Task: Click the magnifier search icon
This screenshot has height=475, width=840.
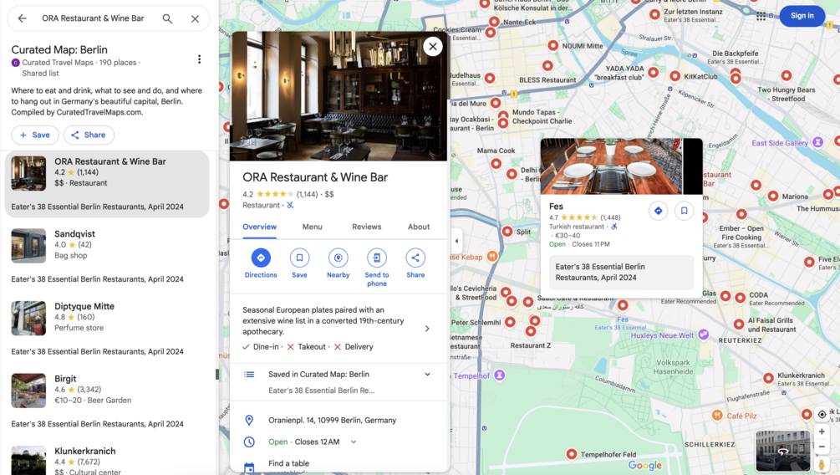Action: (x=167, y=18)
